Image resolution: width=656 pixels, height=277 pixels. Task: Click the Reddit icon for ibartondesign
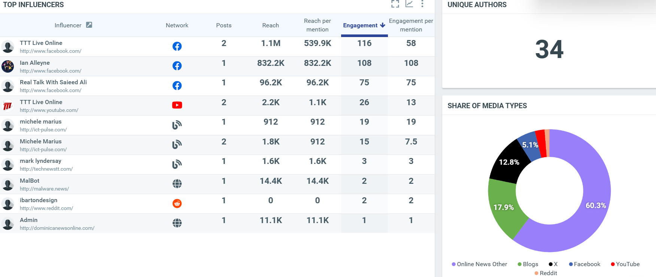pyautogui.click(x=177, y=204)
